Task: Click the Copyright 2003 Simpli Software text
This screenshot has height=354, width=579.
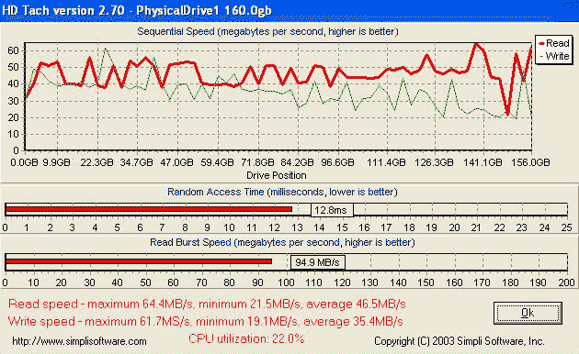Action: click(459, 341)
